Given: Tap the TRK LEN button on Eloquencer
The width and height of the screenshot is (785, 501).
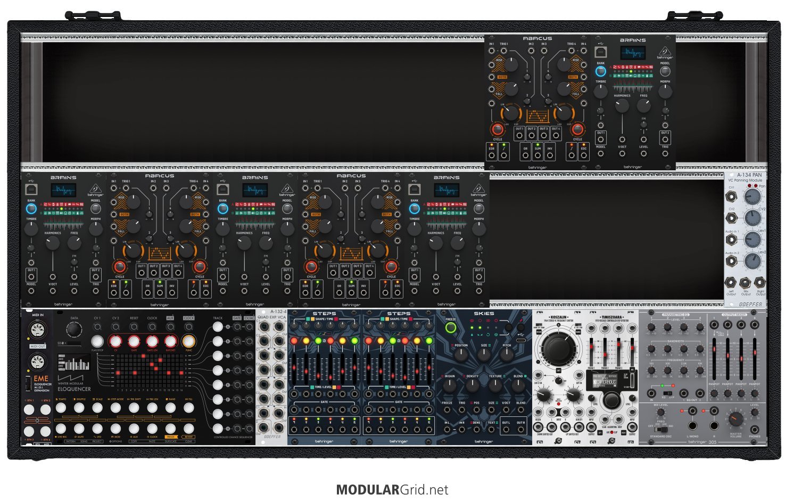Looking at the screenshot, I should click(152, 408).
